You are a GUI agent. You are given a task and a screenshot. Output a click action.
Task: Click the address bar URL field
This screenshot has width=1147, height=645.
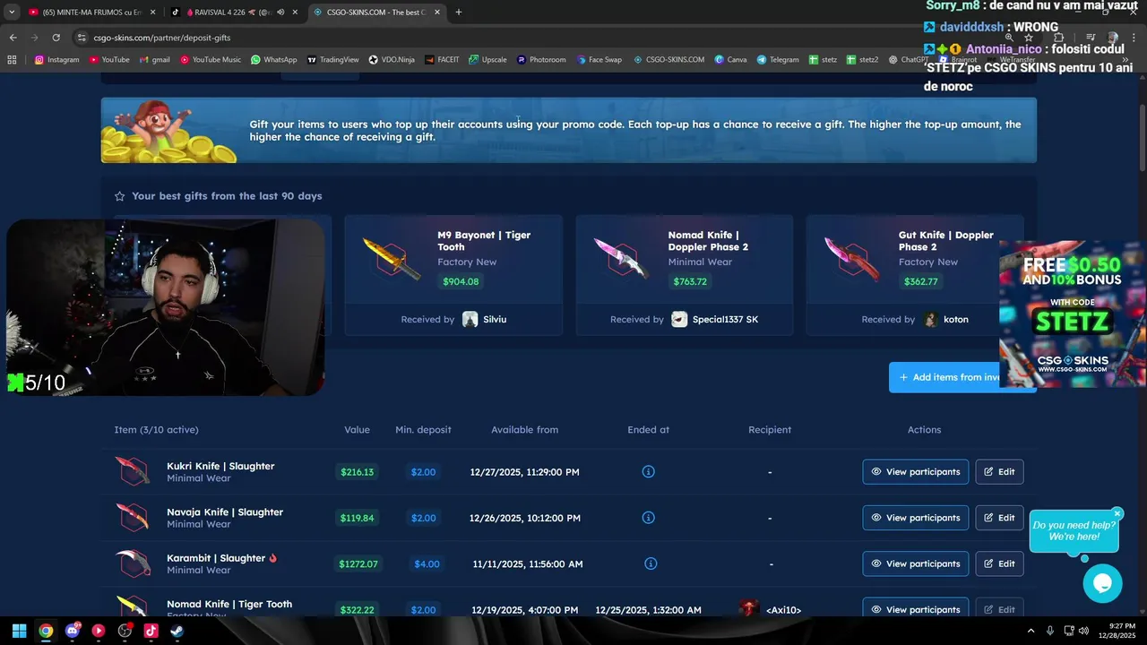(538, 38)
